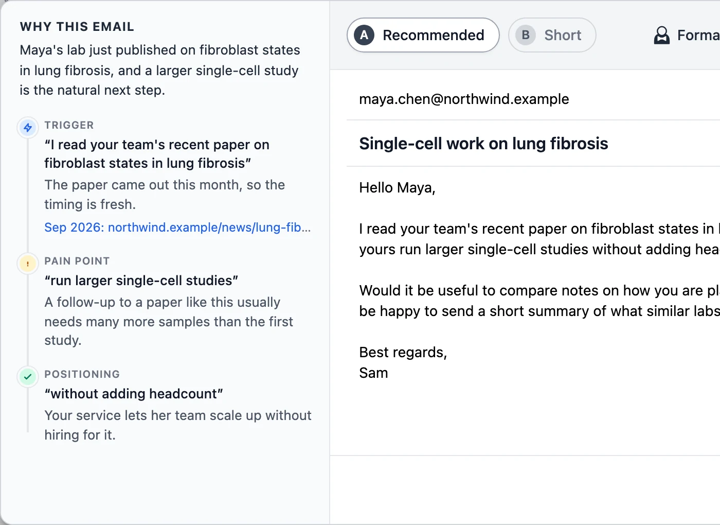Click the "POSITIONING" section label
Screen dimensions: 720x525
pyautogui.click(x=82, y=374)
